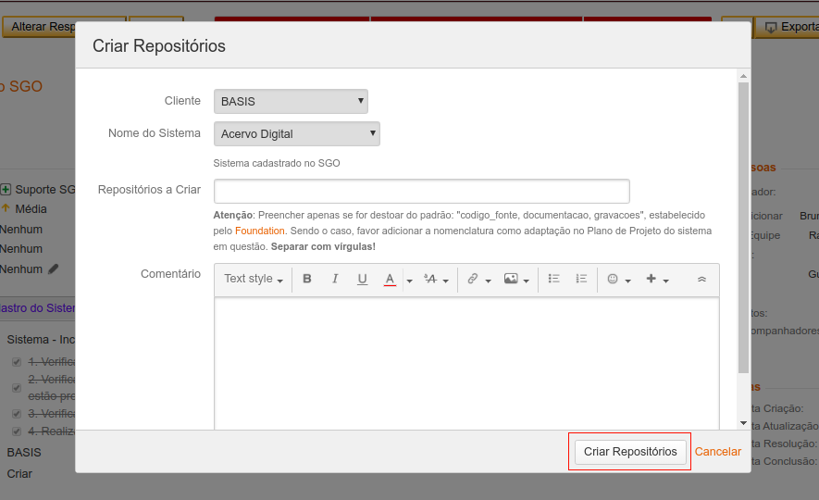
Task: Click the underline formatting icon
Action: click(363, 279)
